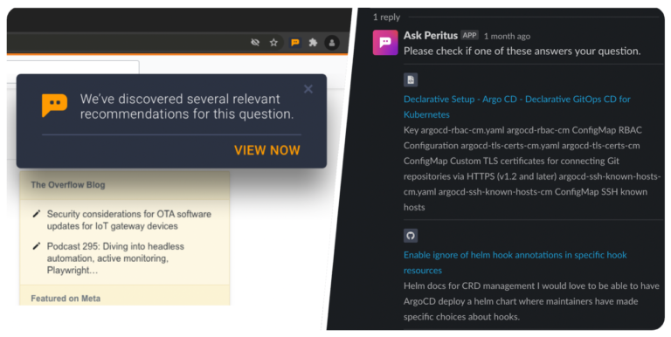Click the pencil icon beside Podcast 295 post

pos(37,246)
